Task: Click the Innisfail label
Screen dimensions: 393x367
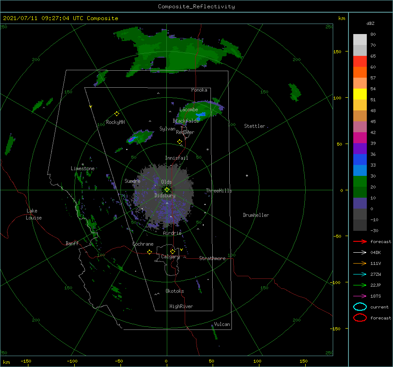Action: [176, 158]
